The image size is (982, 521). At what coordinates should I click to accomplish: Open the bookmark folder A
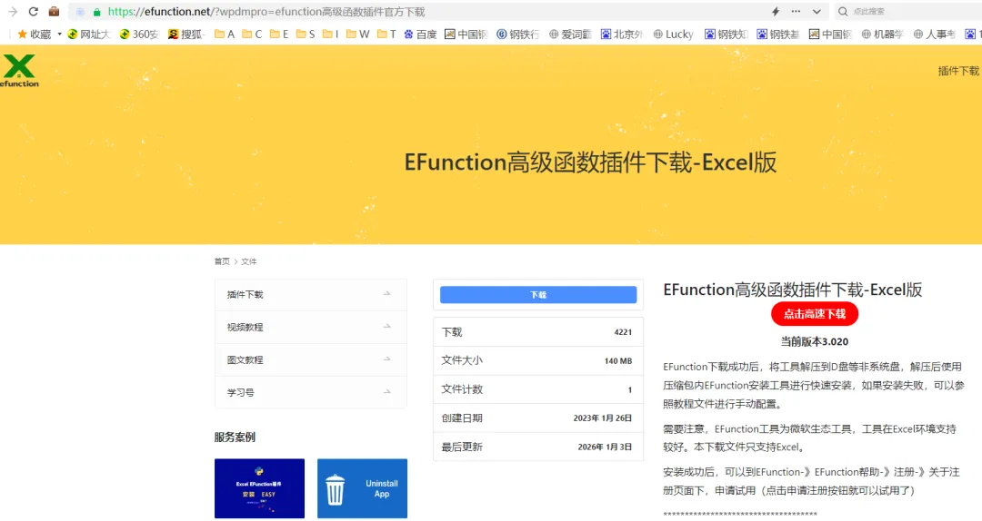pyautogui.click(x=225, y=34)
